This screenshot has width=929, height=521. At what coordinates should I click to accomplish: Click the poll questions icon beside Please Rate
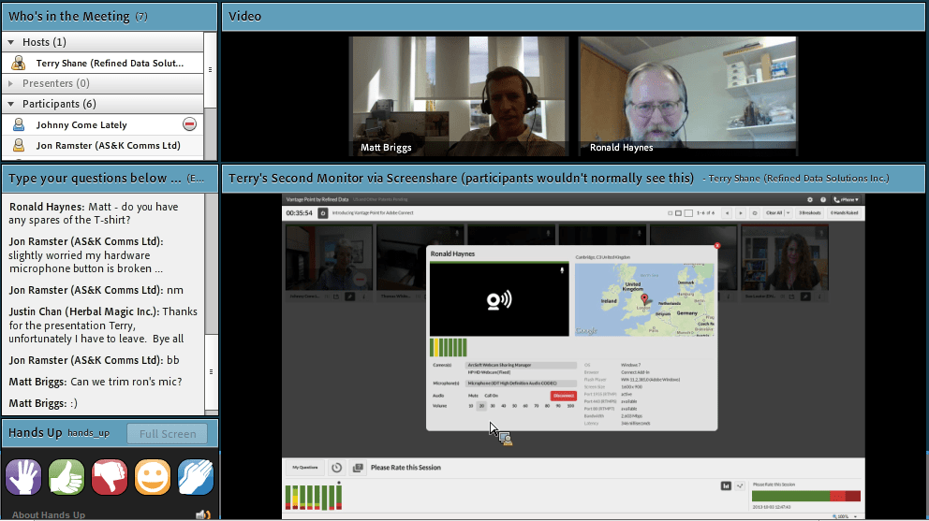(358, 468)
